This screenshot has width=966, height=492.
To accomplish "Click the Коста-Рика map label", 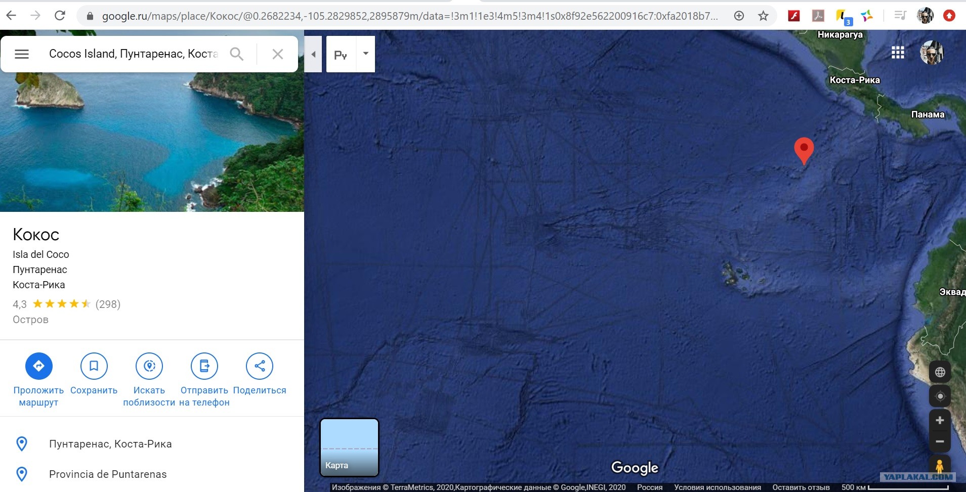I will tap(855, 80).
